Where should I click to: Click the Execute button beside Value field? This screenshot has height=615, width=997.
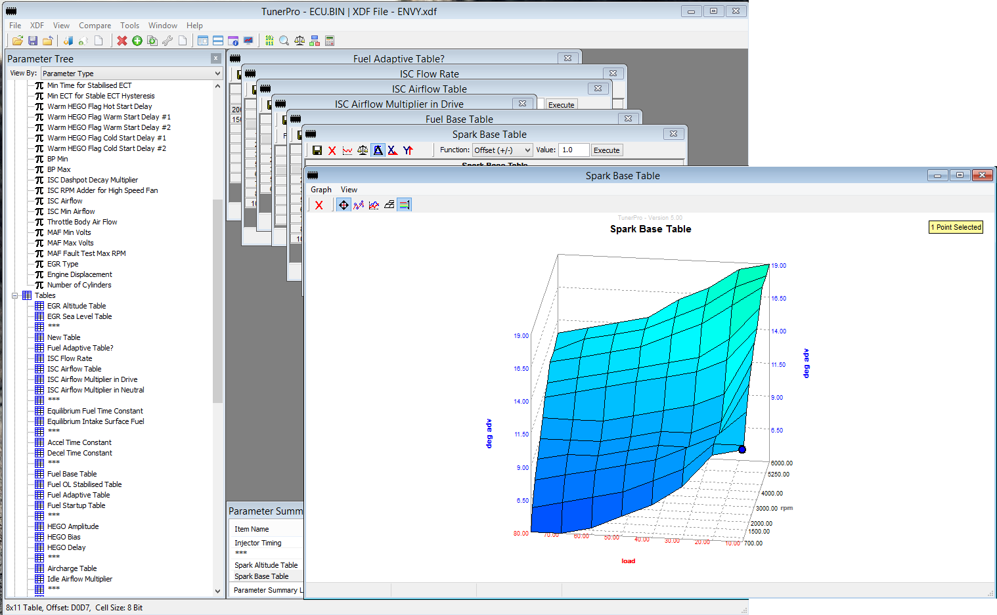[x=606, y=150]
